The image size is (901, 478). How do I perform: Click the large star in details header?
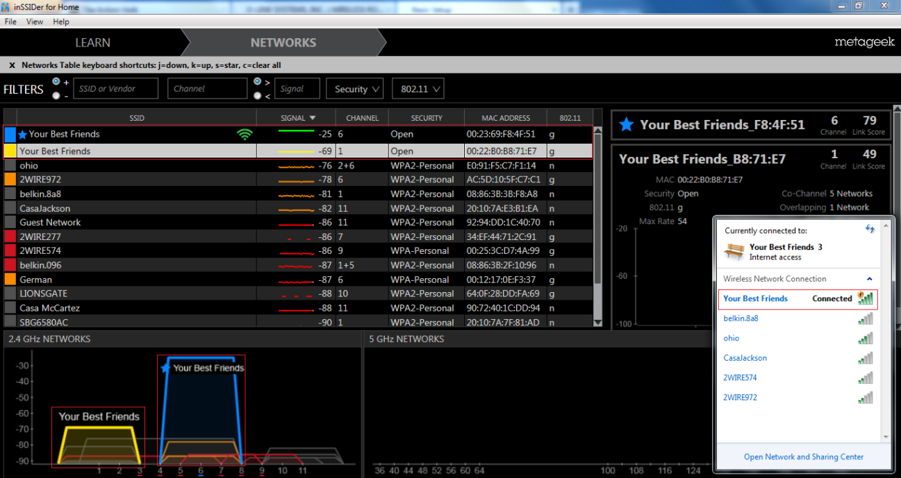click(x=627, y=125)
